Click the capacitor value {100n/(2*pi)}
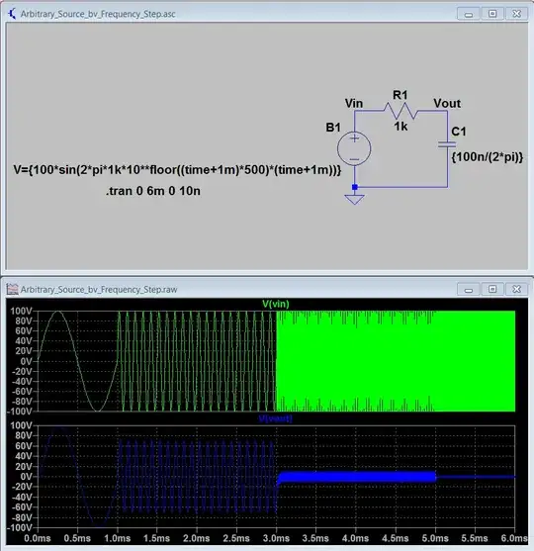Image resolution: width=534 pixels, height=551 pixels. (487, 156)
